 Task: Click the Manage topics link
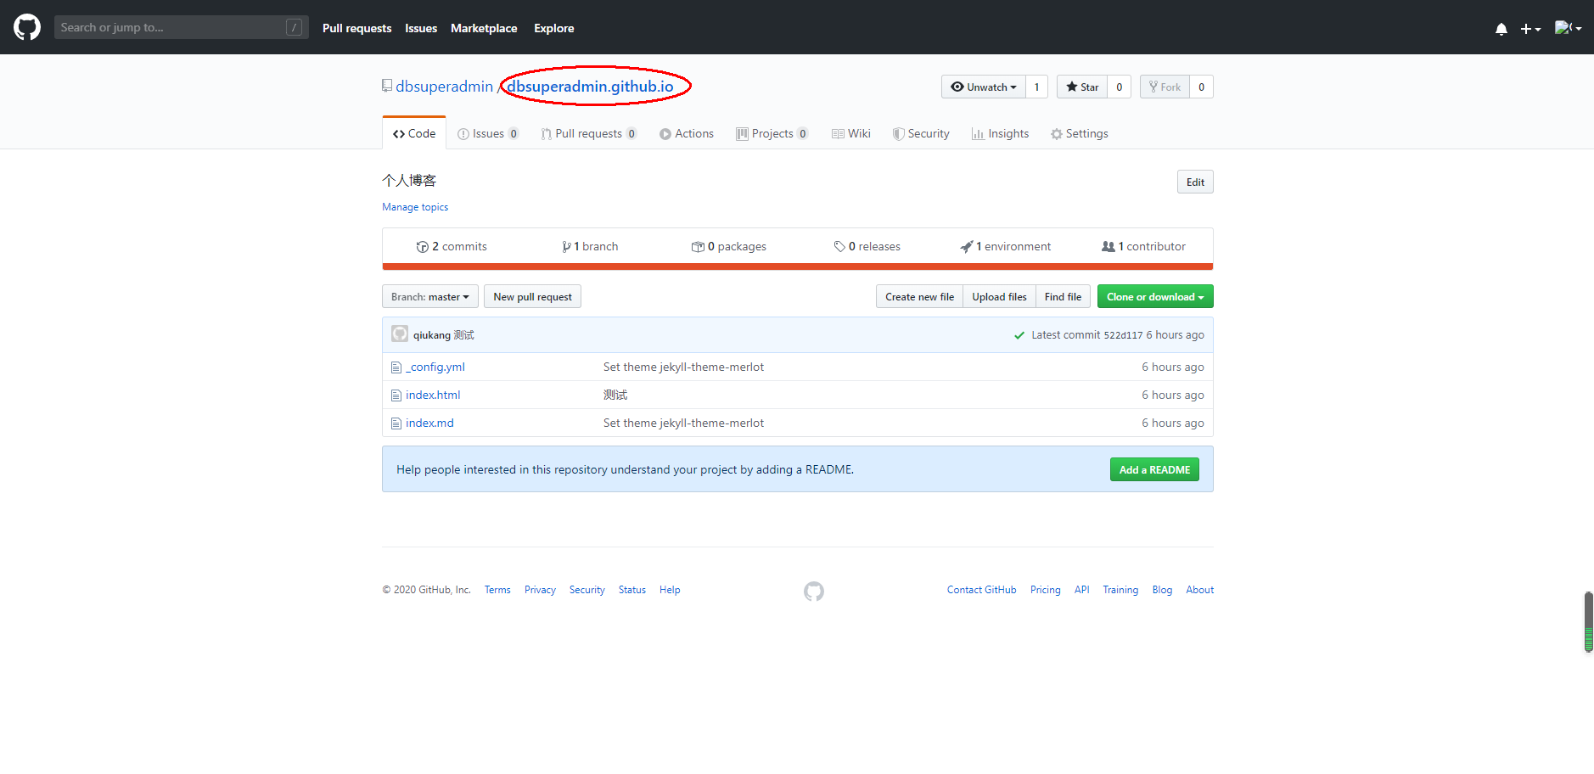[x=415, y=207]
